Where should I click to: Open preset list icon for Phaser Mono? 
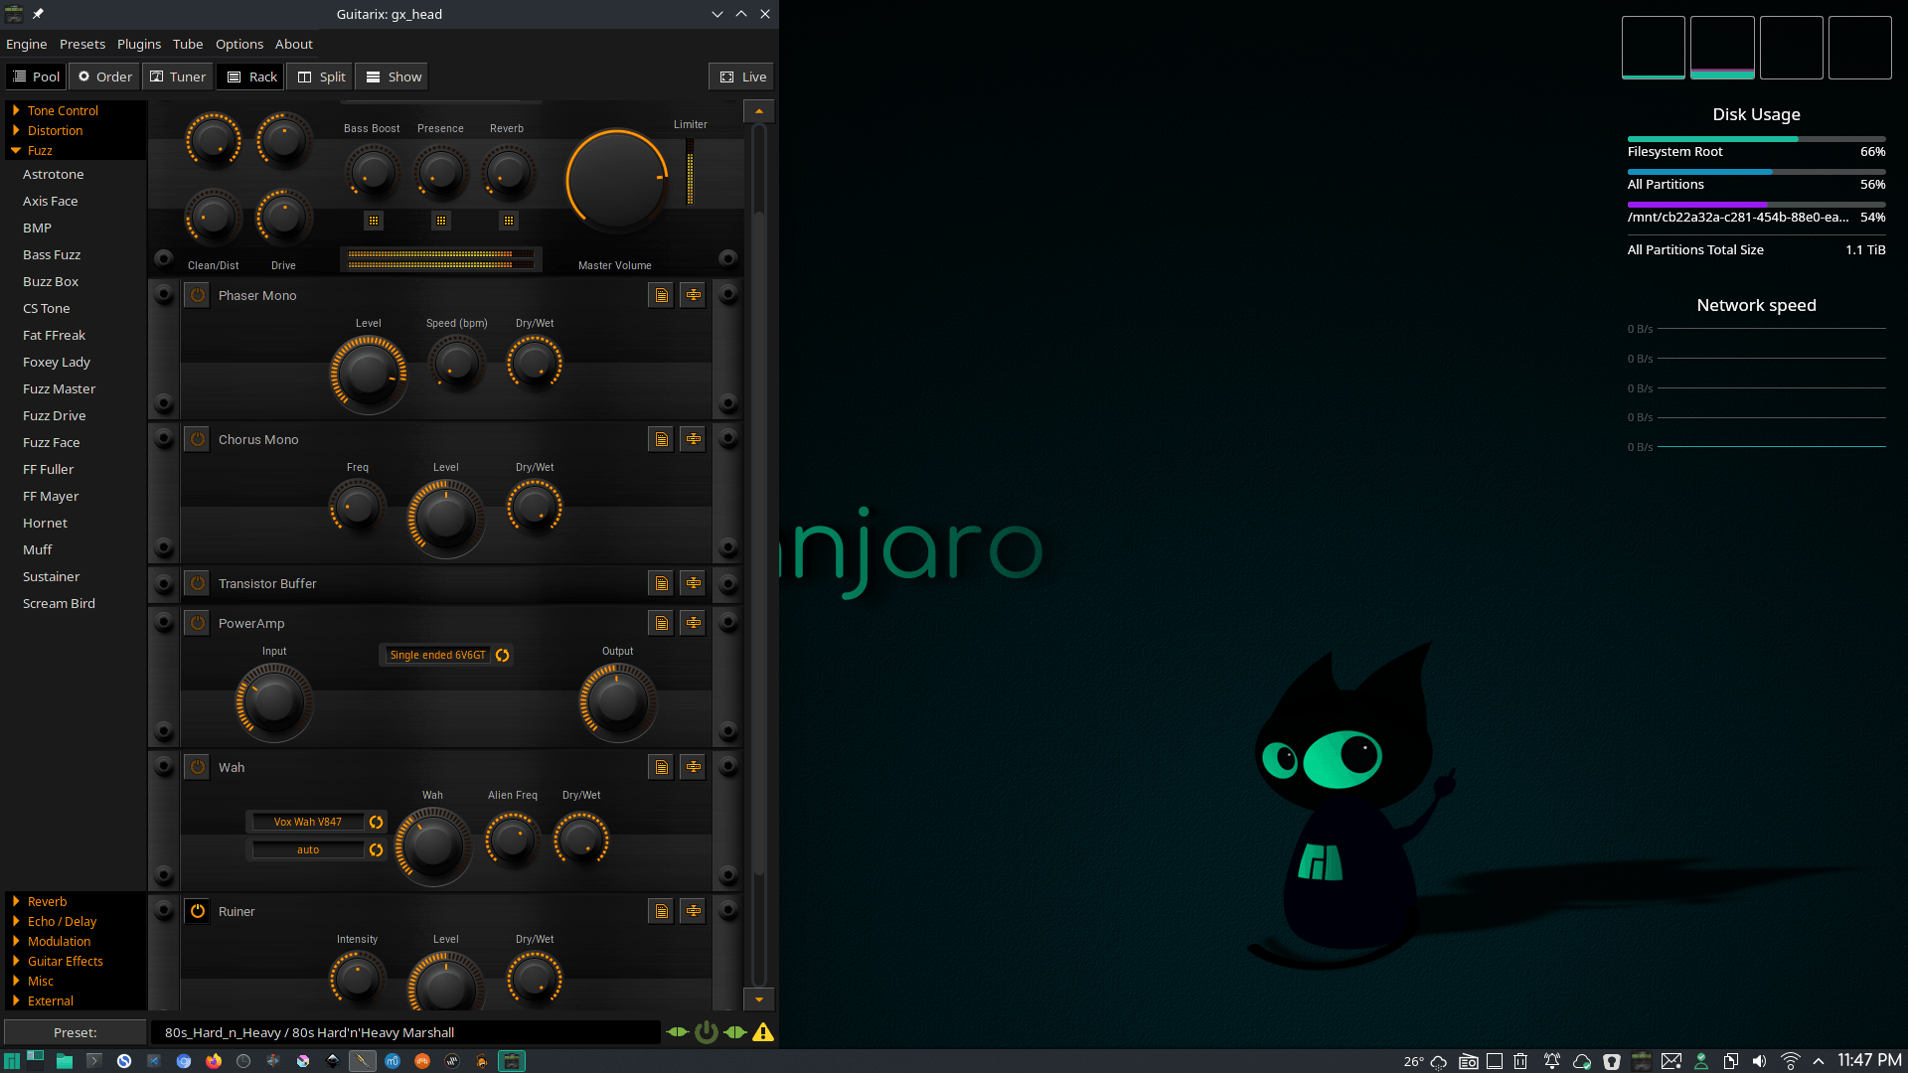tap(661, 295)
